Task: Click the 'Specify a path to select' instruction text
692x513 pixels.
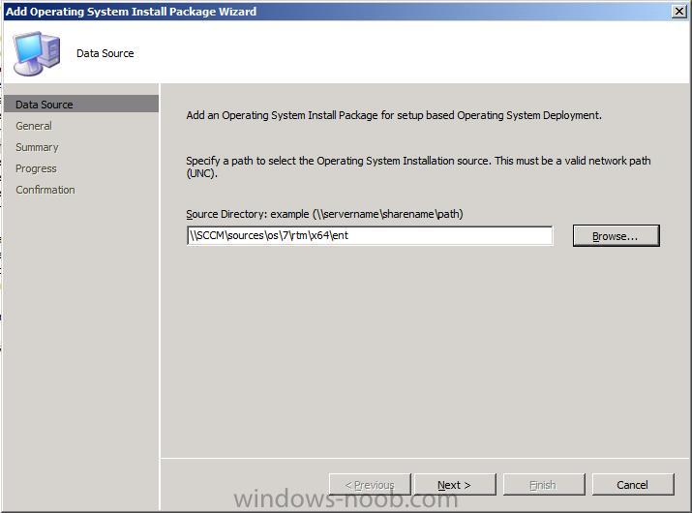Action: click(x=418, y=166)
